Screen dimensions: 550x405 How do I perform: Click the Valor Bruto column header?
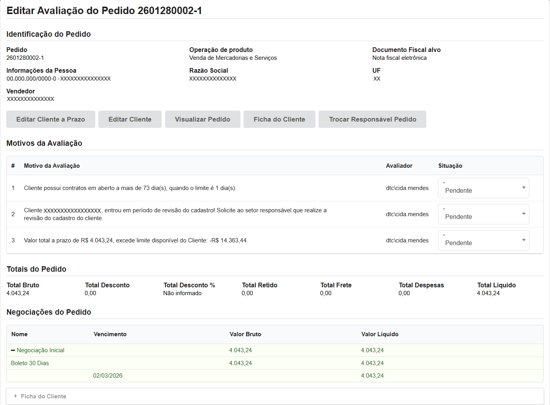click(x=245, y=334)
